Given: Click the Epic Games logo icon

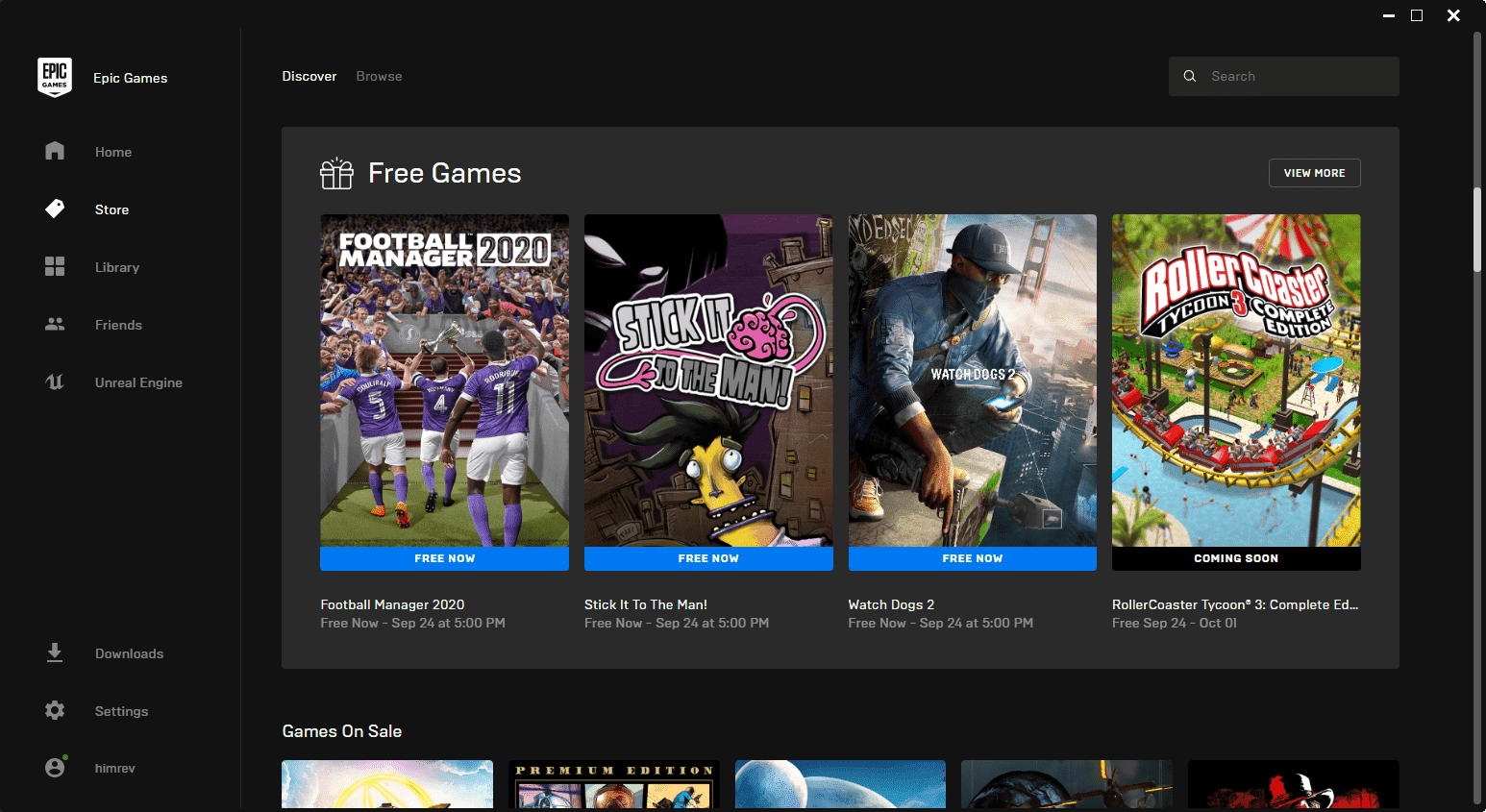Looking at the screenshot, I should (55, 77).
